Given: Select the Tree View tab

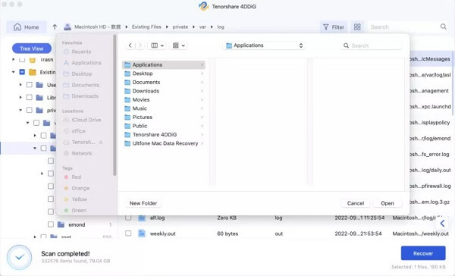Looking at the screenshot, I should pos(32,49).
